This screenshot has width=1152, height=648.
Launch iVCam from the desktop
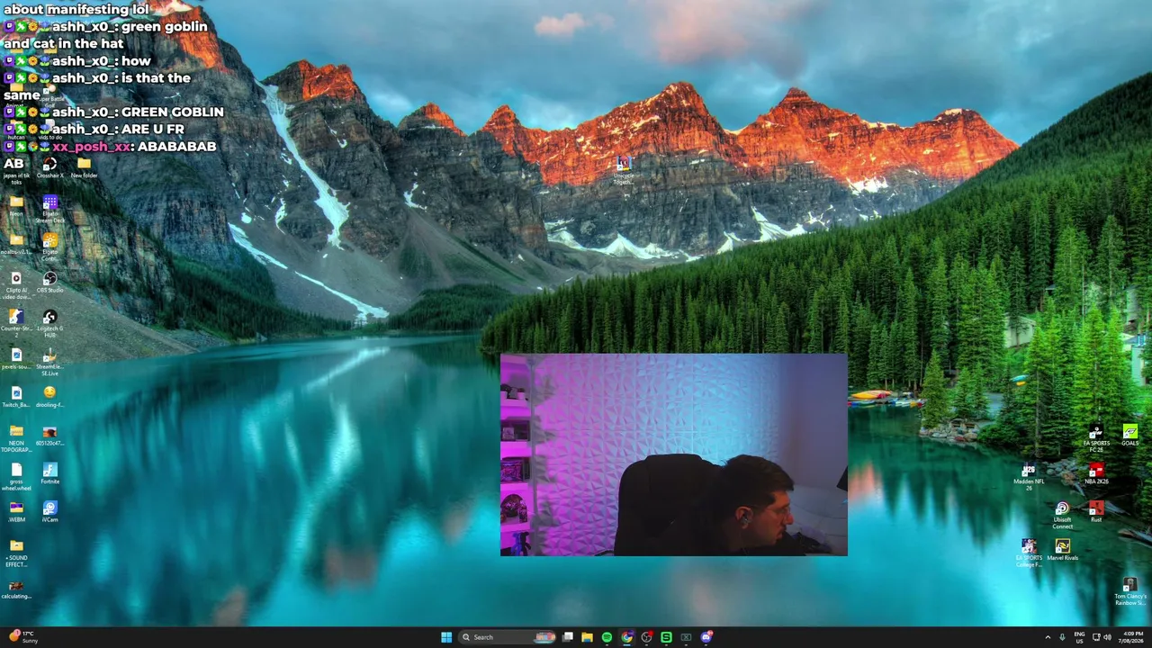click(x=49, y=512)
